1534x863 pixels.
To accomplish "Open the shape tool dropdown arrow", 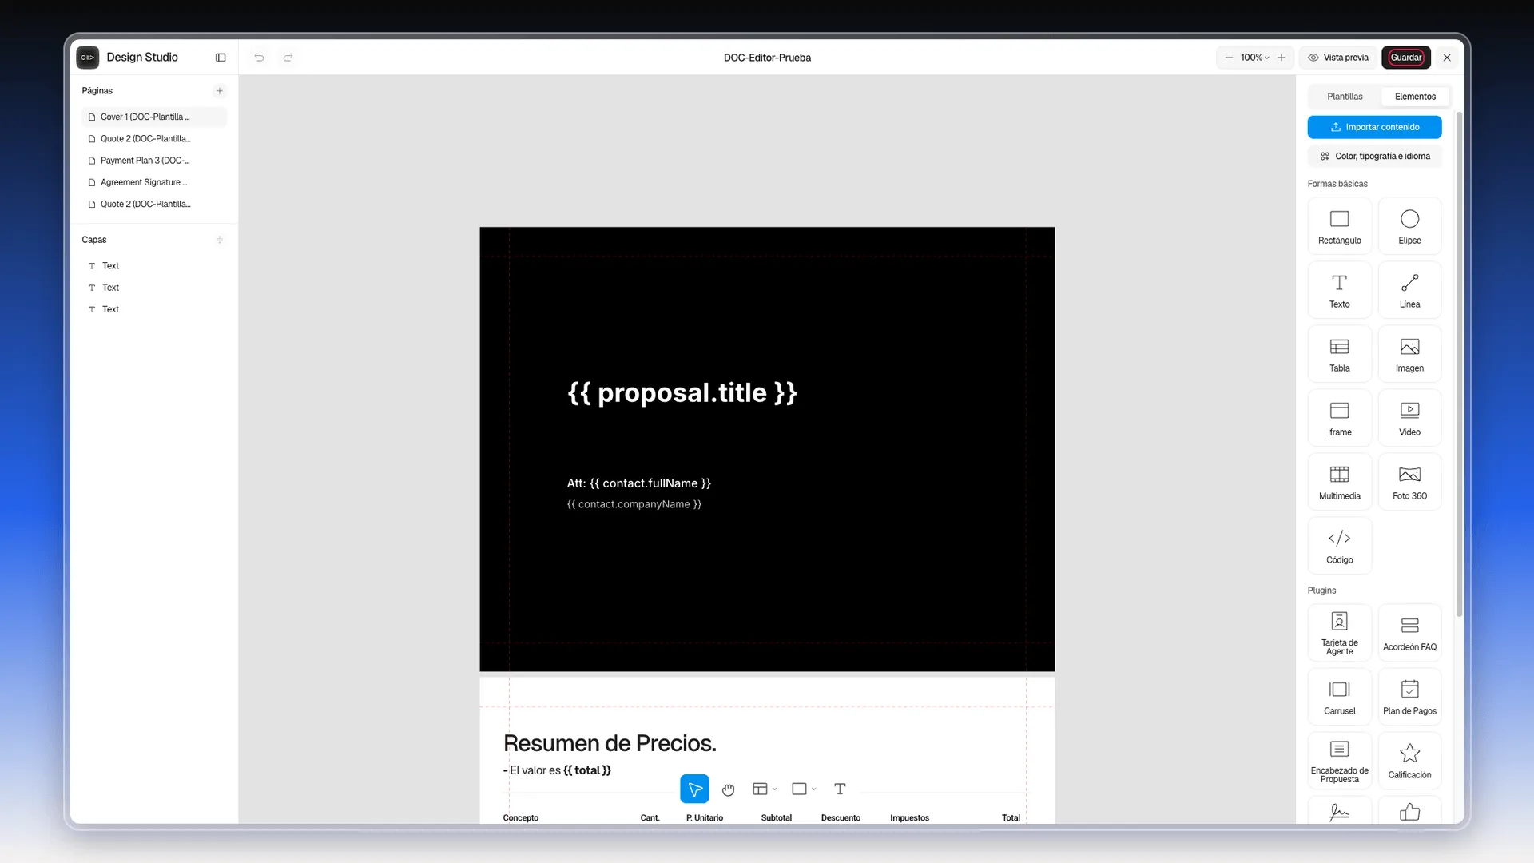I will [x=813, y=789].
